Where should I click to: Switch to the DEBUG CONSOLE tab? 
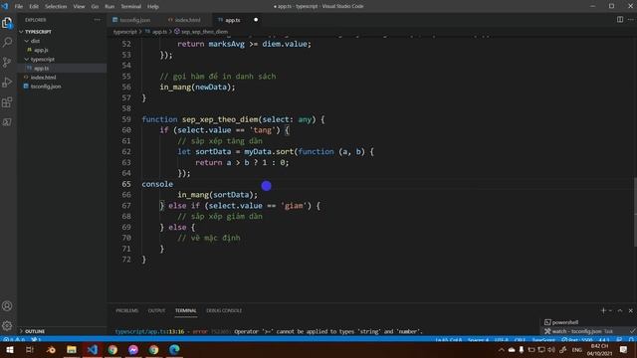click(x=224, y=310)
